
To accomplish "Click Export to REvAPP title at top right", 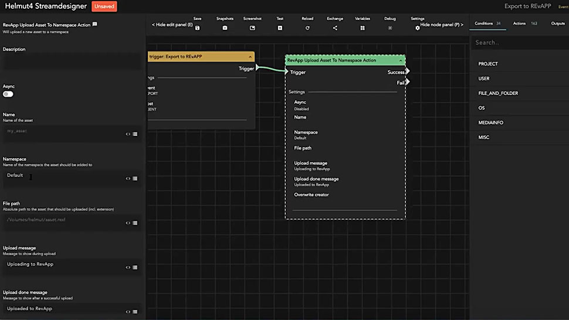I will (527, 6).
